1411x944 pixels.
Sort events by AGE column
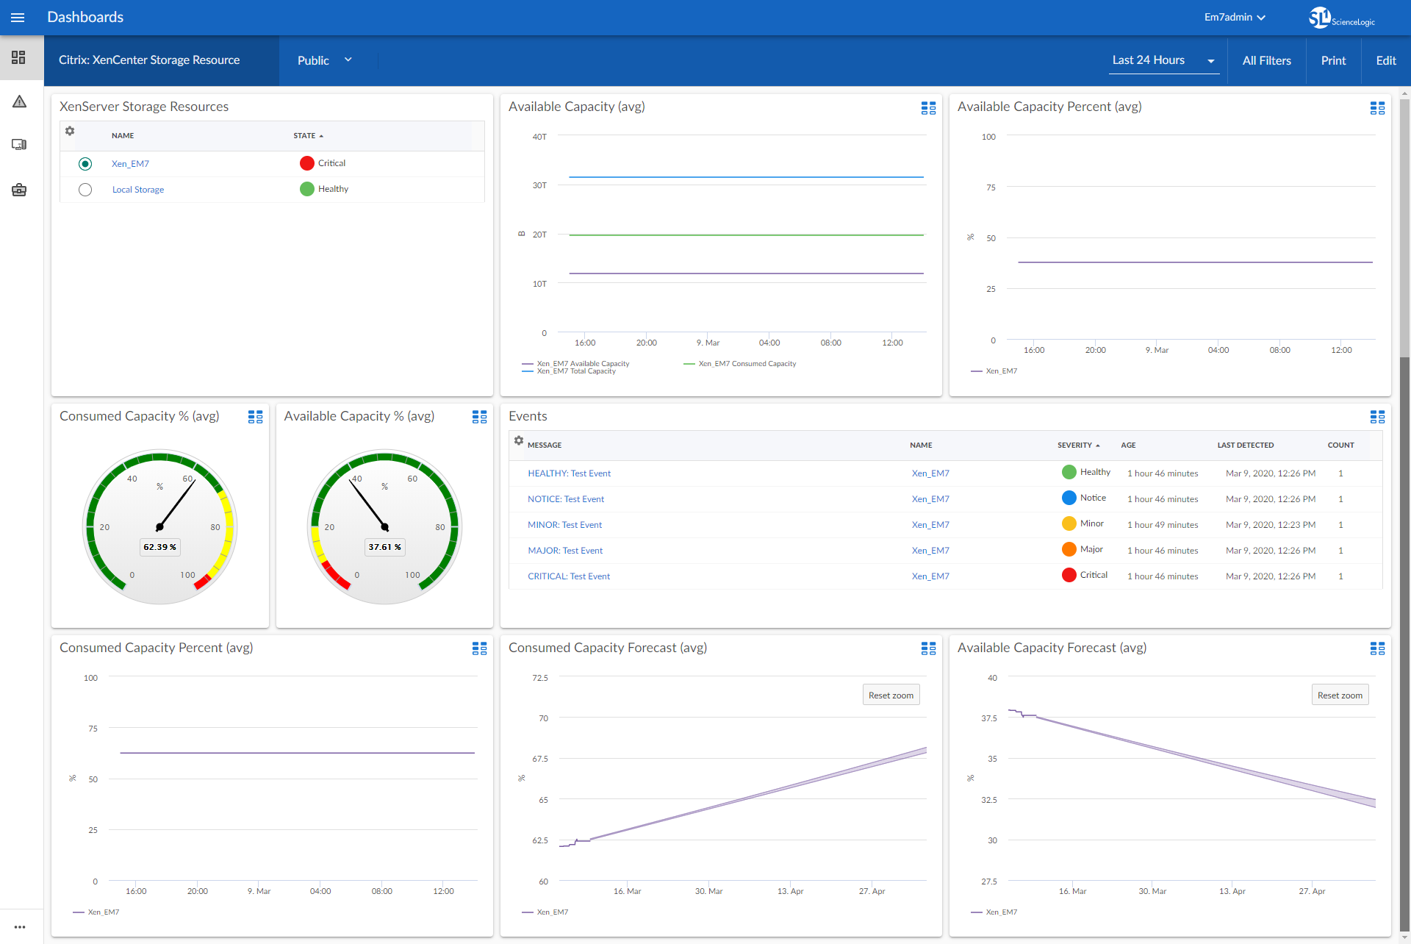1128,446
